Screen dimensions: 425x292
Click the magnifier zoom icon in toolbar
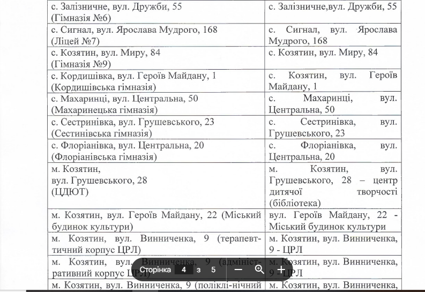259,269
